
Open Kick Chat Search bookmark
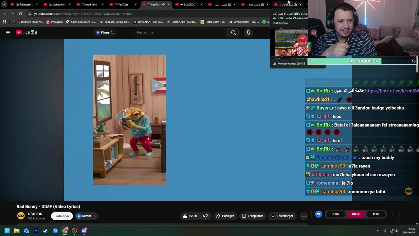(x=81, y=22)
